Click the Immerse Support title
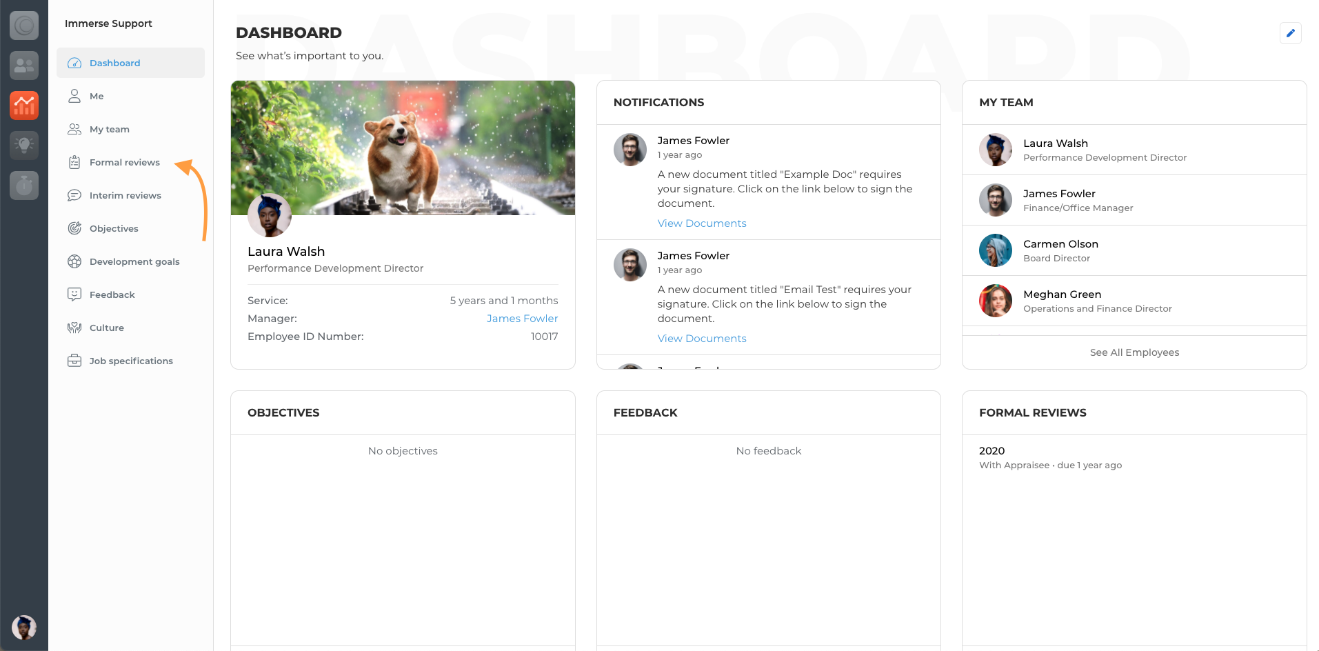Screen dimensions: 1319x651 [x=108, y=23]
